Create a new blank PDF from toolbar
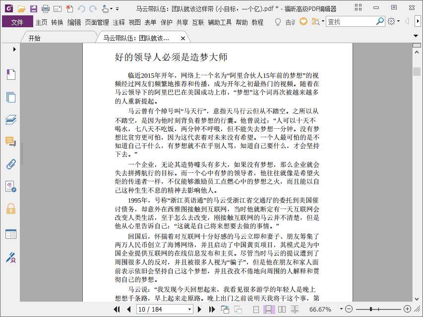423x317 pixels. pyautogui.click(x=69, y=8)
